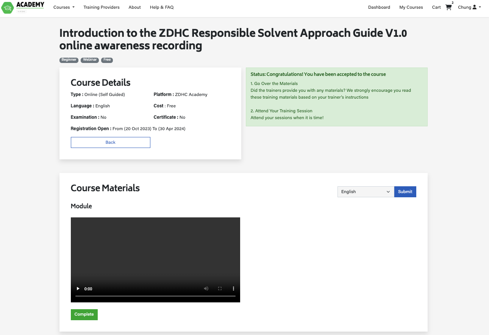Click the Back button
489x335 pixels.
[111, 143]
